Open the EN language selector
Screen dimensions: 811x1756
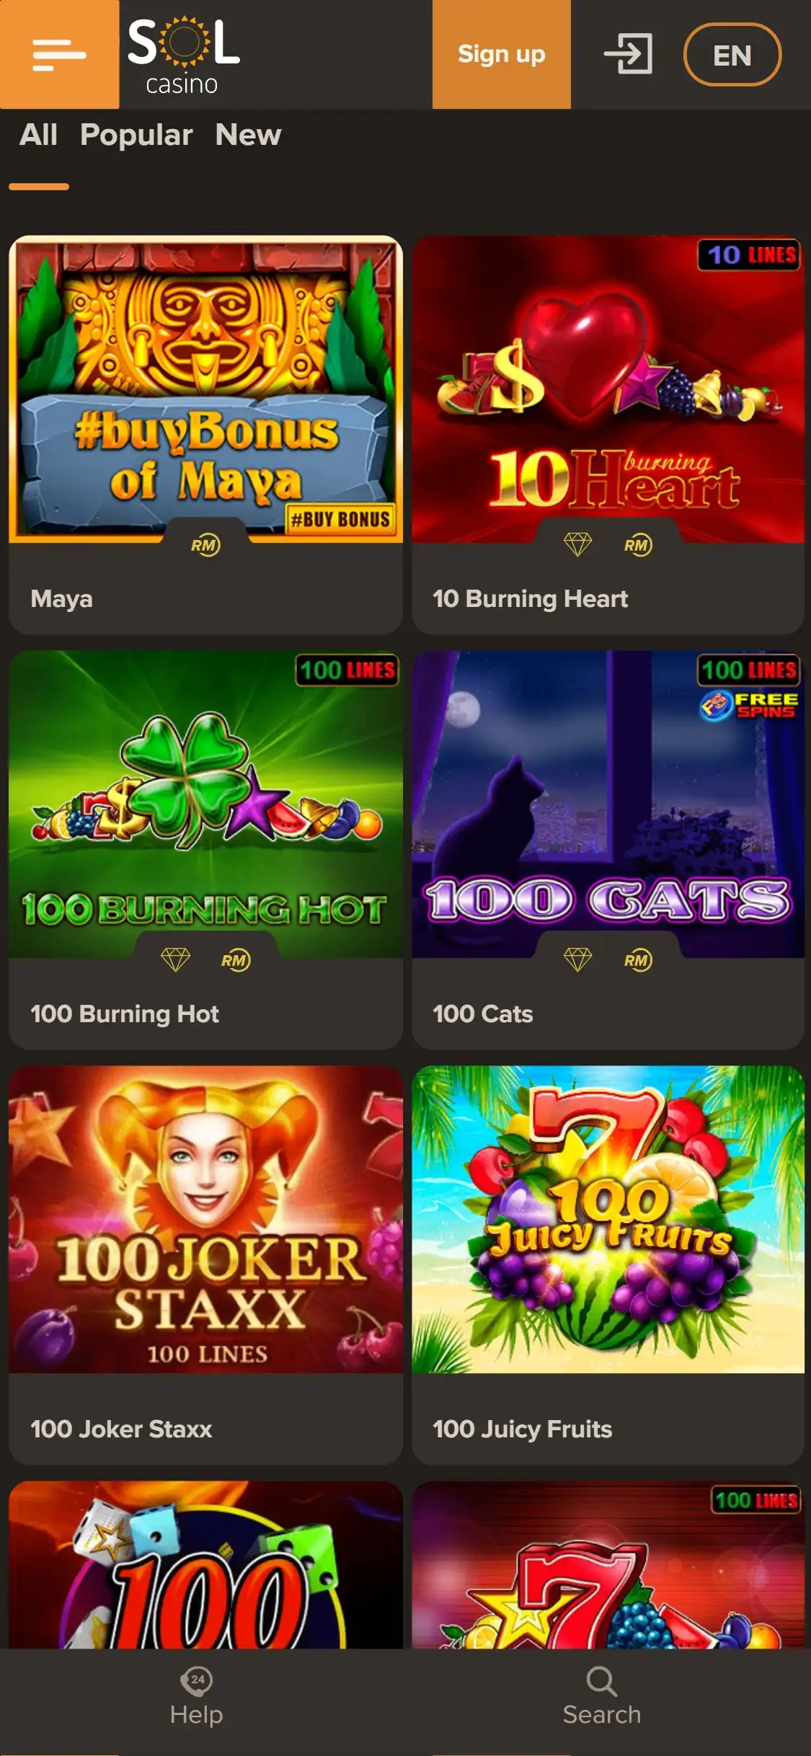[732, 55]
